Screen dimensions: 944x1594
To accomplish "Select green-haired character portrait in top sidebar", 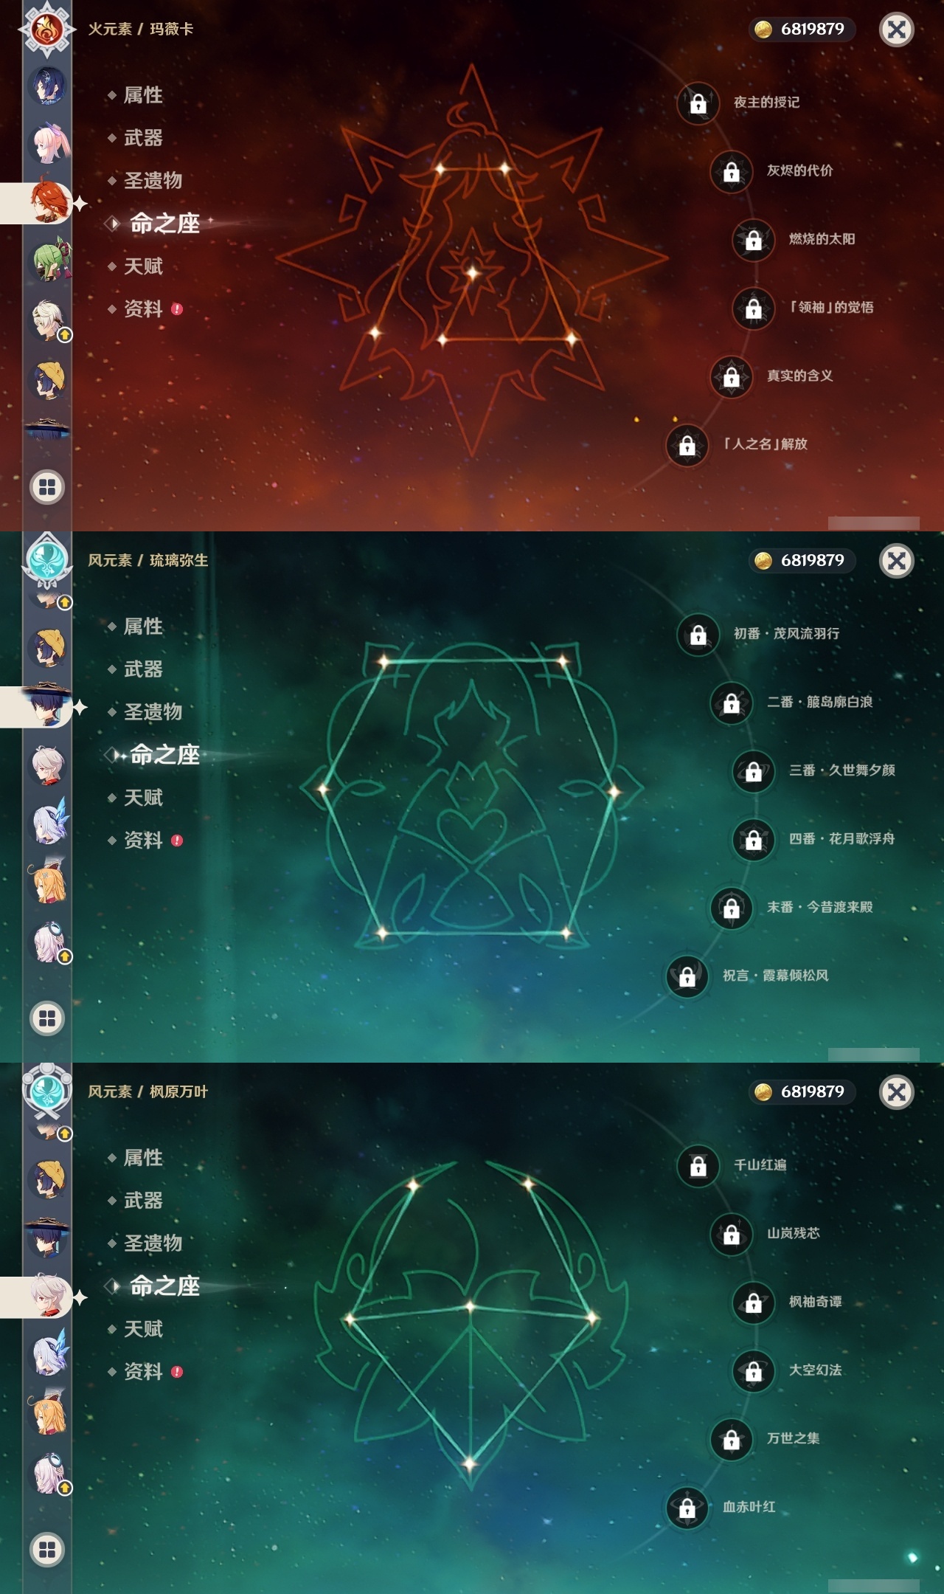I will tap(49, 260).
